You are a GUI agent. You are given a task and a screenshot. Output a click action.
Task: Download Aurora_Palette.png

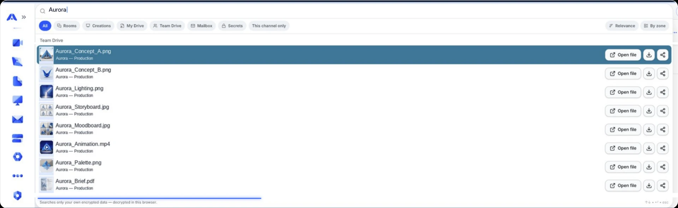click(649, 167)
